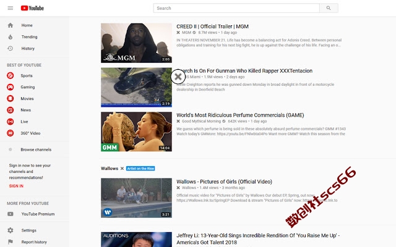Click the Wallows channel name under video
Screen dimensions: 396x247
pyautogui.click(x=189, y=188)
